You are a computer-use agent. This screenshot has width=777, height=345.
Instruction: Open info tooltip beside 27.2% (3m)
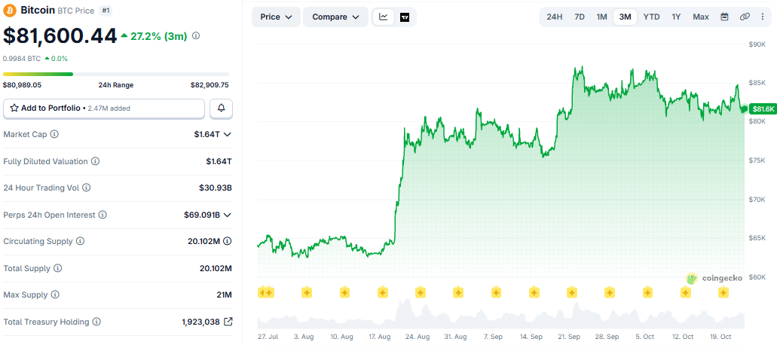coord(196,35)
